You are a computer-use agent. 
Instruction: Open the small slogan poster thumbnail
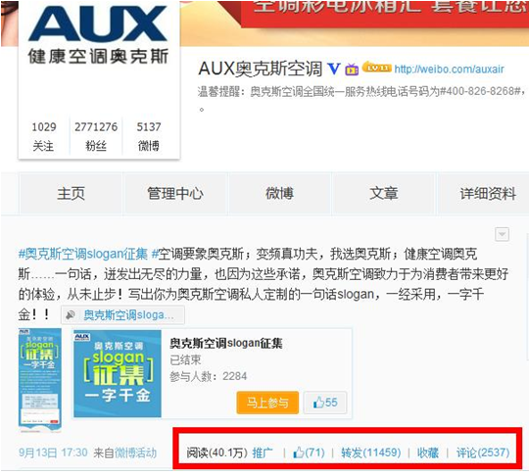pos(40,380)
